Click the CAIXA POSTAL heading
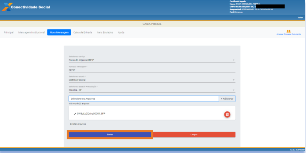The height and width of the screenshot is (153, 306). click(x=152, y=24)
